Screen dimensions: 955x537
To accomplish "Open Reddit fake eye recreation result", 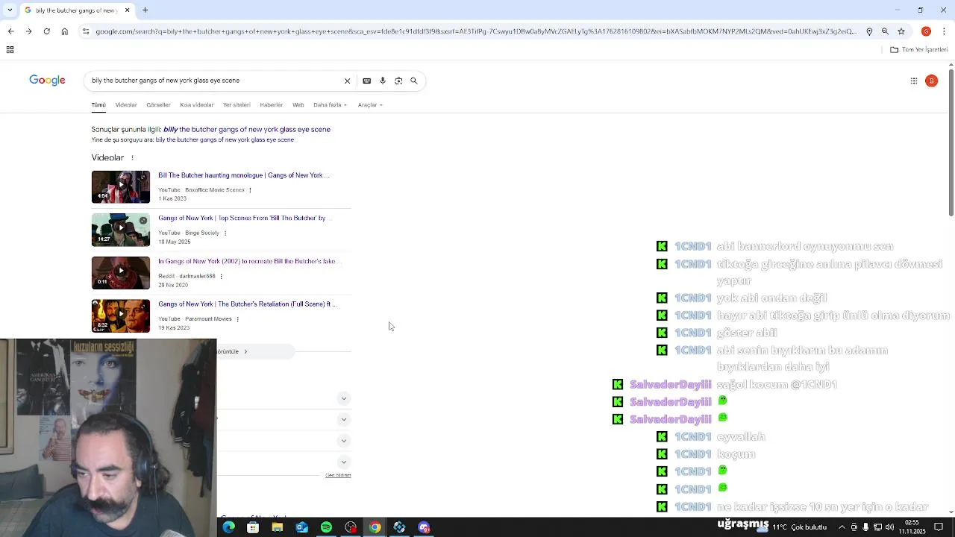I will (247, 262).
